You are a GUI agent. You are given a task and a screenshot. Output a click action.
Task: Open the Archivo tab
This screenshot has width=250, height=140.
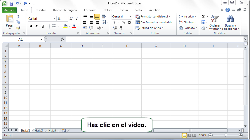point(9,10)
